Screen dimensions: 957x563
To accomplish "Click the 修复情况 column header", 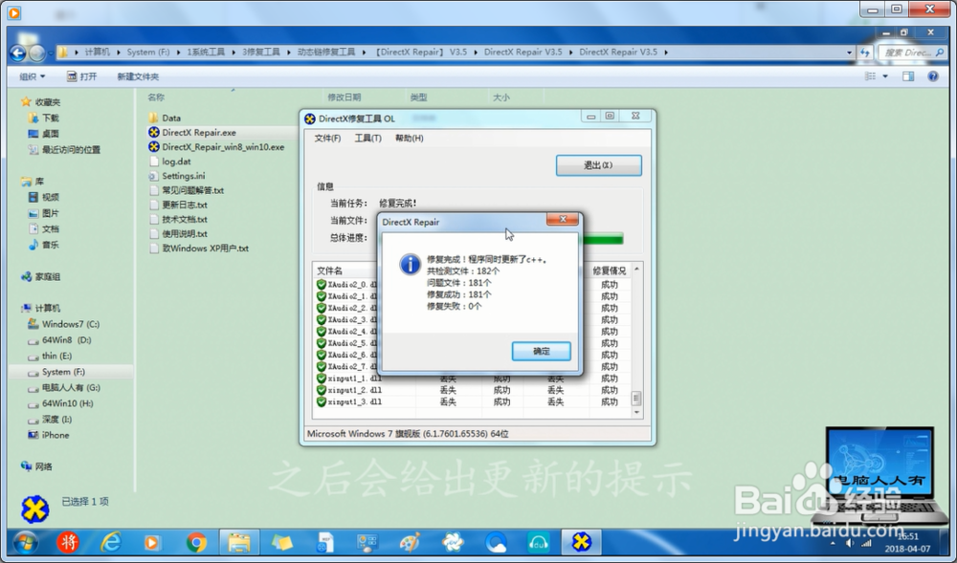I will coord(609,271).
